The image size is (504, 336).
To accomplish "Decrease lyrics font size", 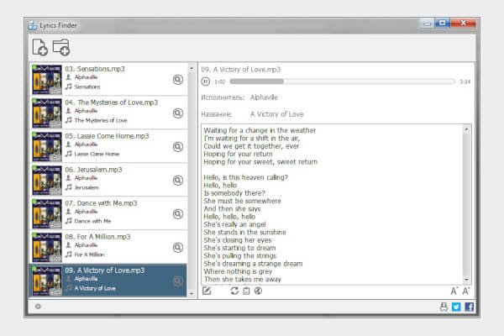I will [465, 291].
